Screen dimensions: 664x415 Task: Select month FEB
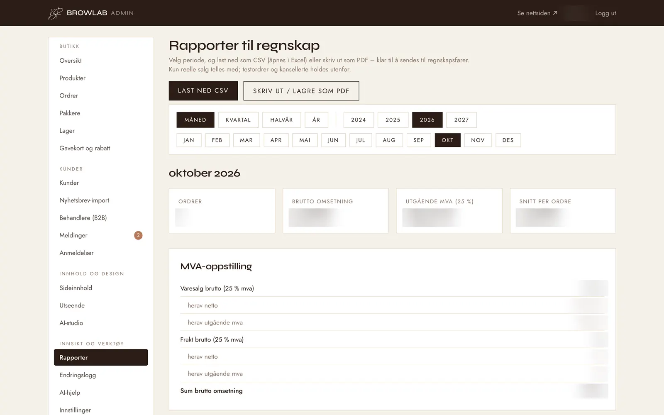217,140
